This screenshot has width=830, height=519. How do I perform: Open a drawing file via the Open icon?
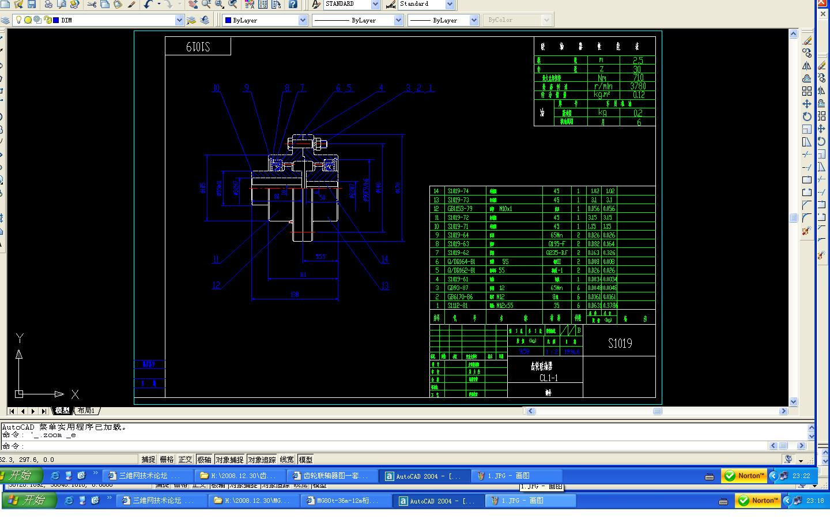(18, 4)
